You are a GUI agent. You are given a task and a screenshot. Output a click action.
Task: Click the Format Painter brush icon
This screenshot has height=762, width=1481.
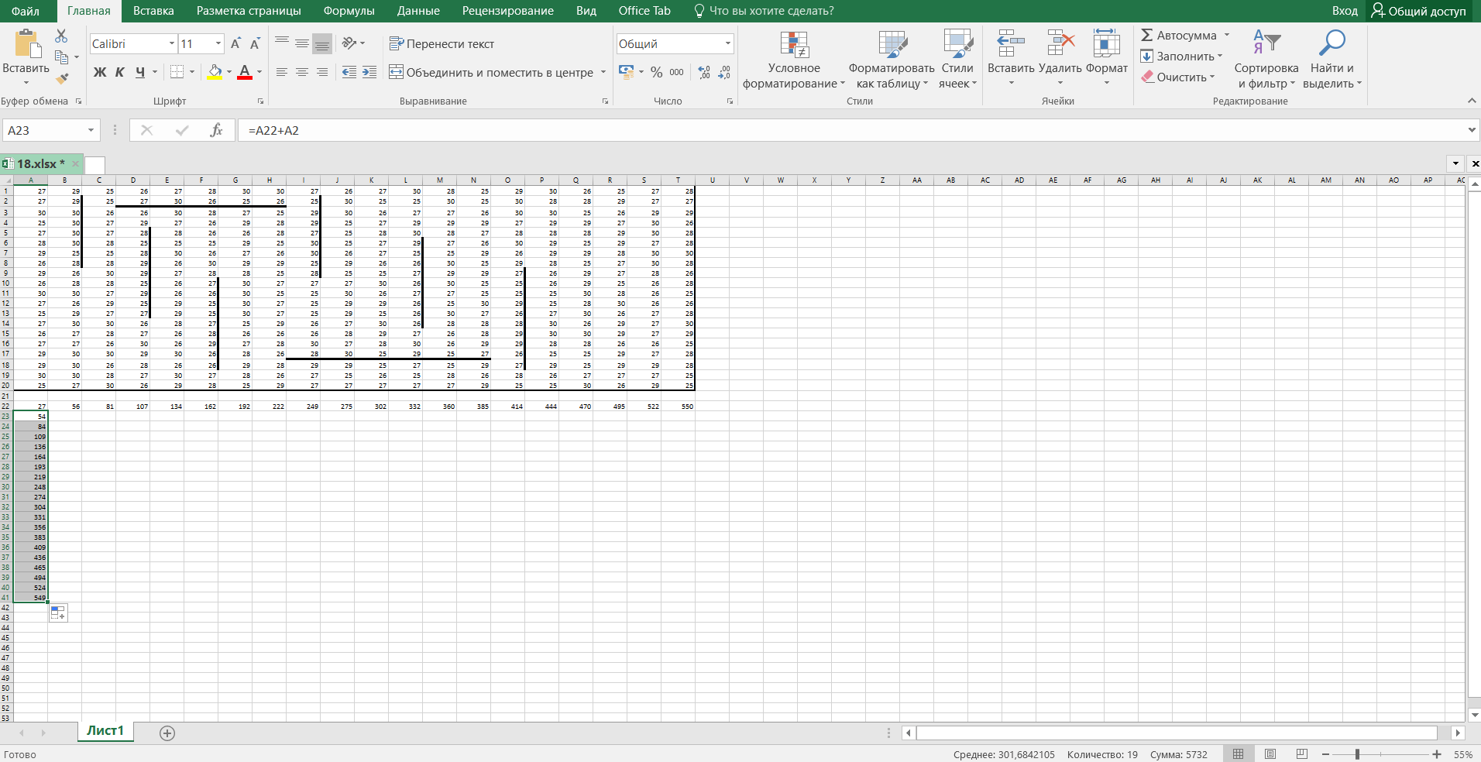click(62, 78)
